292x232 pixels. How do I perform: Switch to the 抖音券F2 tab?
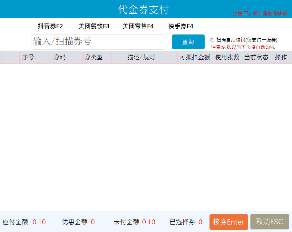pyautogui.click(x=50, y=26)
